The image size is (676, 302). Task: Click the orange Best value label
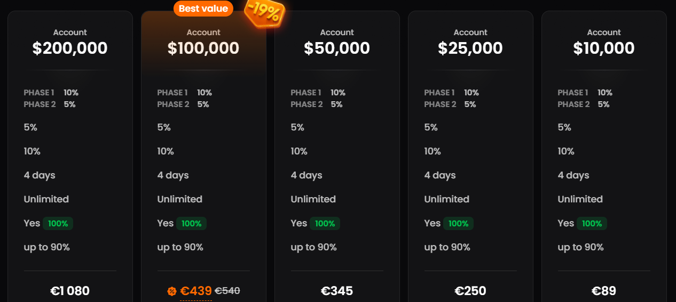pyautogui.click(x=203, y=9)
